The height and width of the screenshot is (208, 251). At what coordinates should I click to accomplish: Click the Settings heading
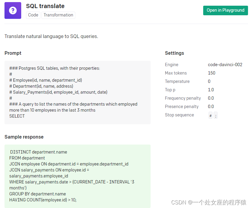point(175,53)
